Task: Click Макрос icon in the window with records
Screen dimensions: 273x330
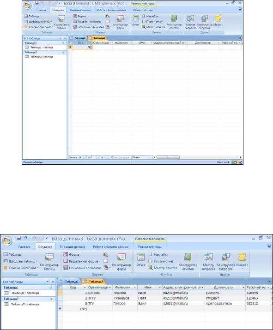Action: pos(242,257)
